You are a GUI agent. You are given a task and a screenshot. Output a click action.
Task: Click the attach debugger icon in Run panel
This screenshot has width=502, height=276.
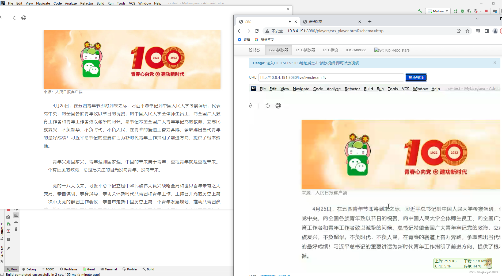8,224
